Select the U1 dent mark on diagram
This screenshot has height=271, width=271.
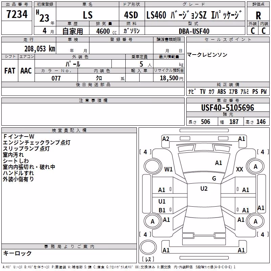point(162,201)
